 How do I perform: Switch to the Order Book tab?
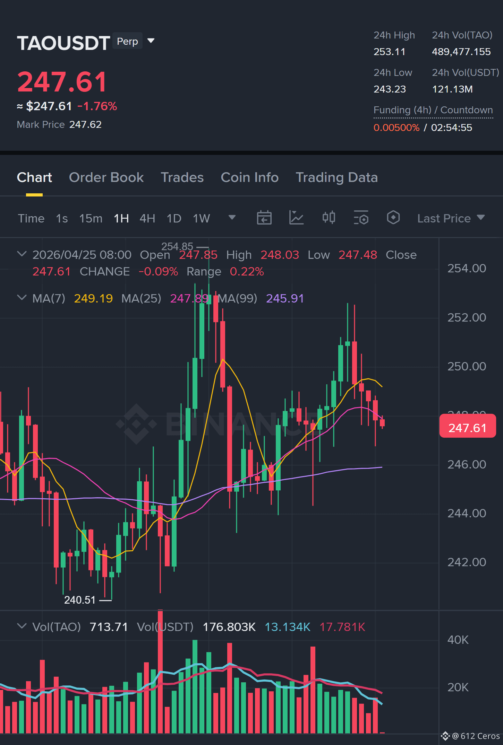click(x=106, y=177)
